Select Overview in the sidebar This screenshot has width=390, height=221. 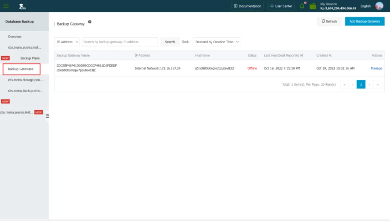(15, 37)
